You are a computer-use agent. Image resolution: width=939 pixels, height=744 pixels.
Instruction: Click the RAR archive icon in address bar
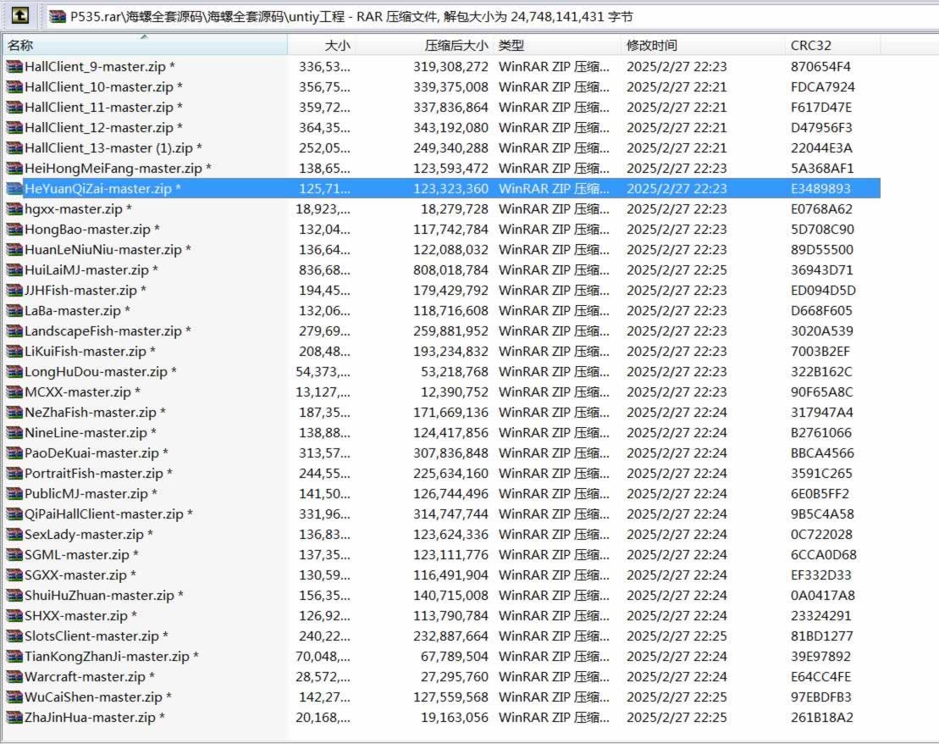57,16
